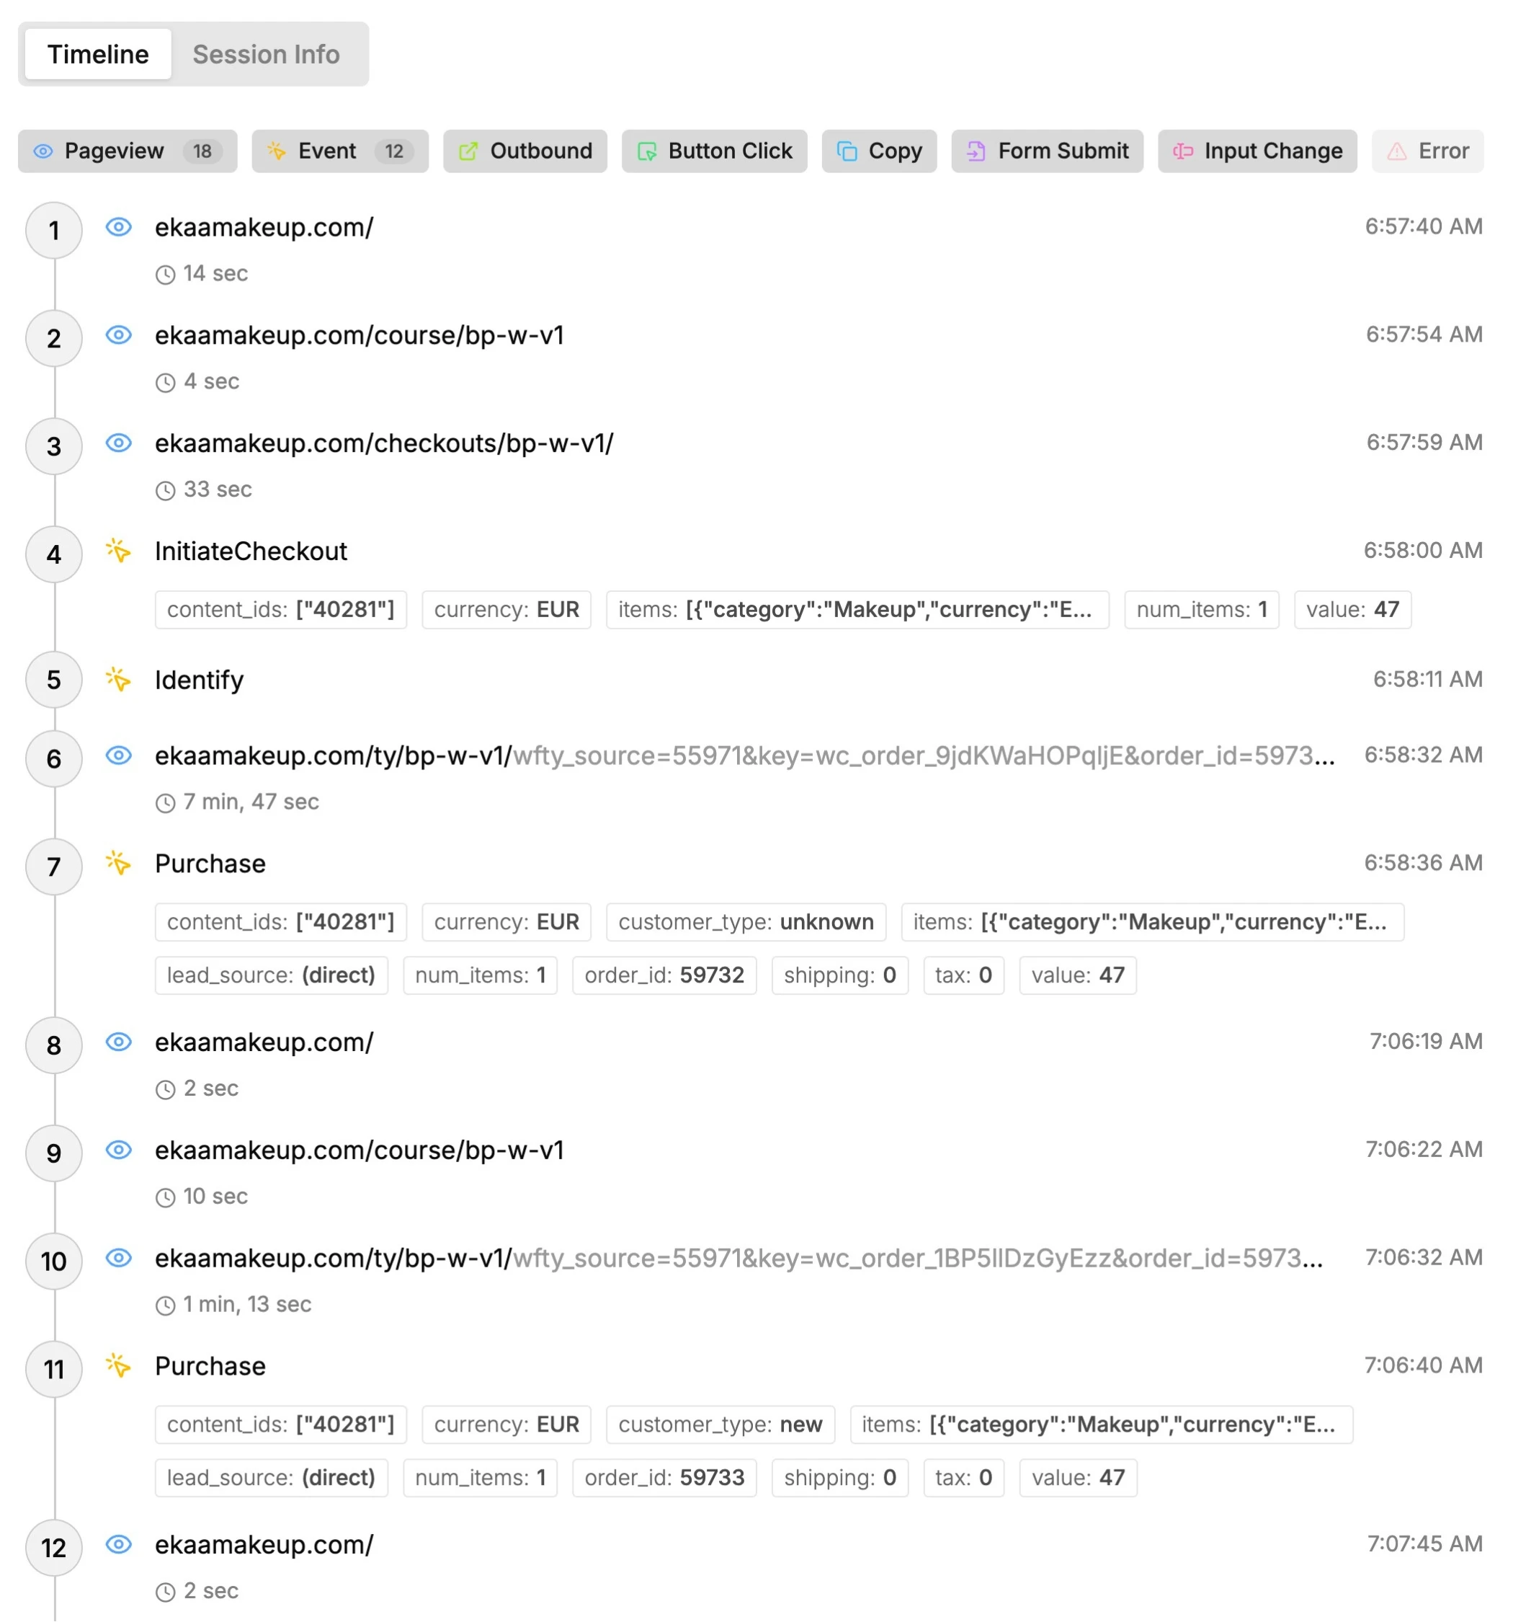The width and height of the screenshot is (1513, 1622).
Task: Click customer_type: new tag
Action: click(x=720, y=1424)
